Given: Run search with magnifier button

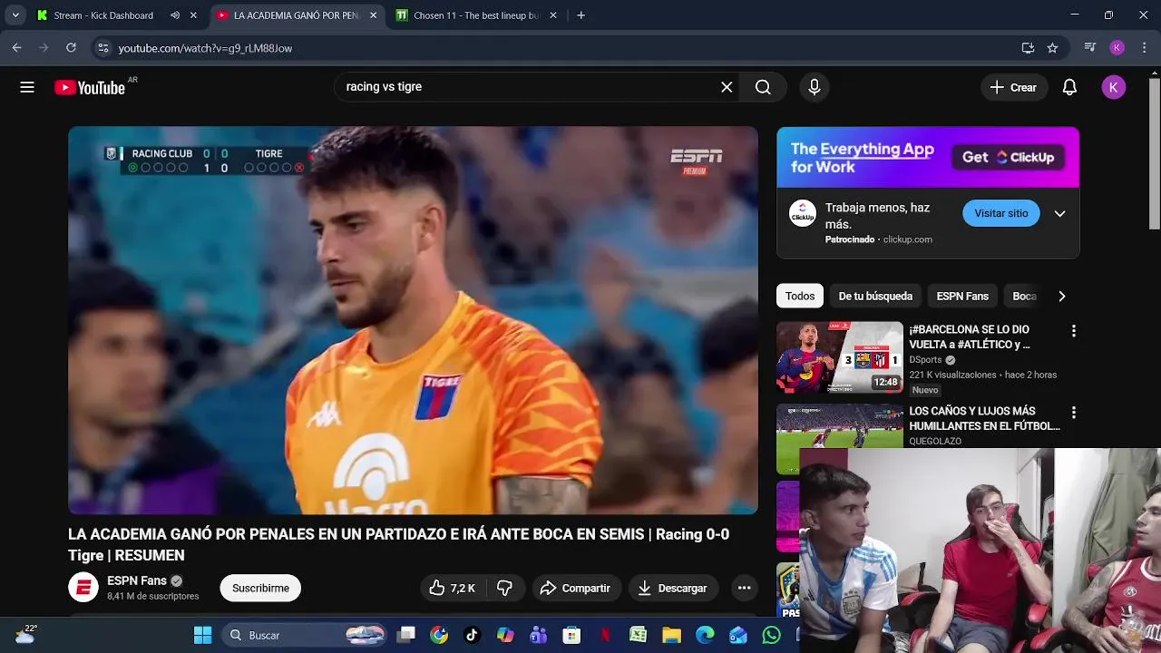Looking at the screenshot, I should pos(763,87).
